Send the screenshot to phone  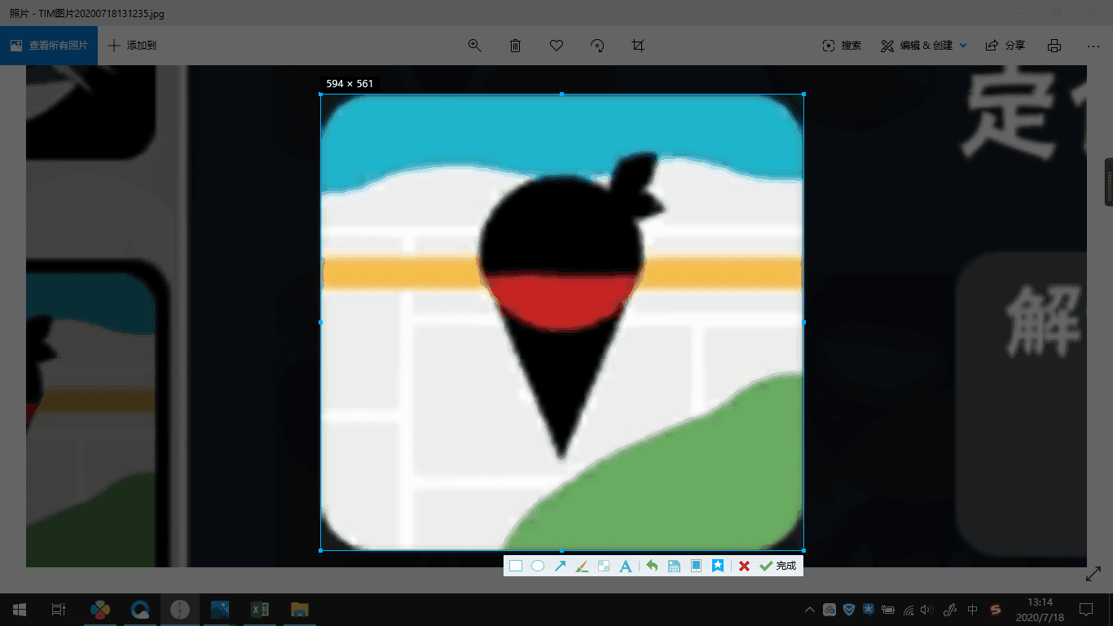(x=696, y=566)
